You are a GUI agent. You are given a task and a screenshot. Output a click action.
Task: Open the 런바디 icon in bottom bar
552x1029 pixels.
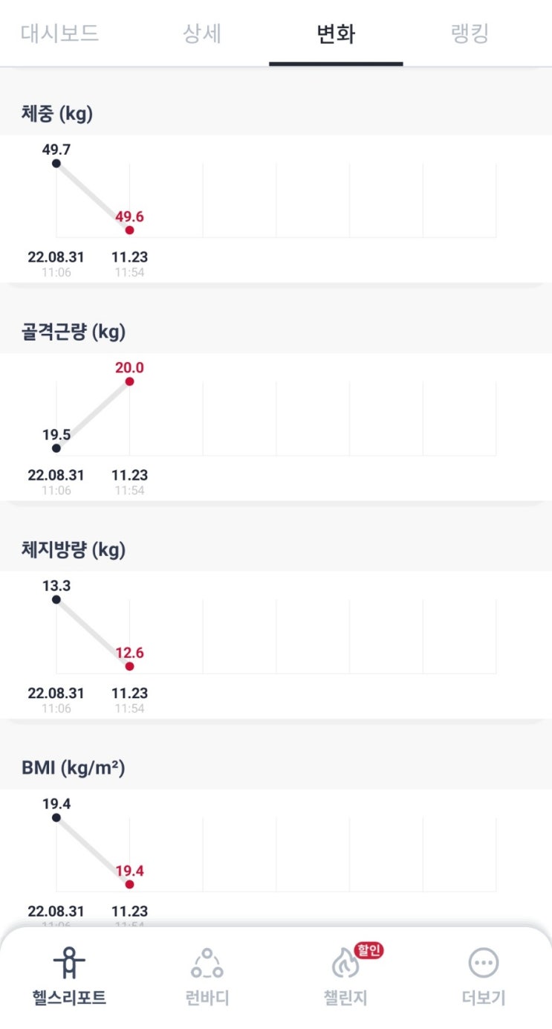[207, 964]
